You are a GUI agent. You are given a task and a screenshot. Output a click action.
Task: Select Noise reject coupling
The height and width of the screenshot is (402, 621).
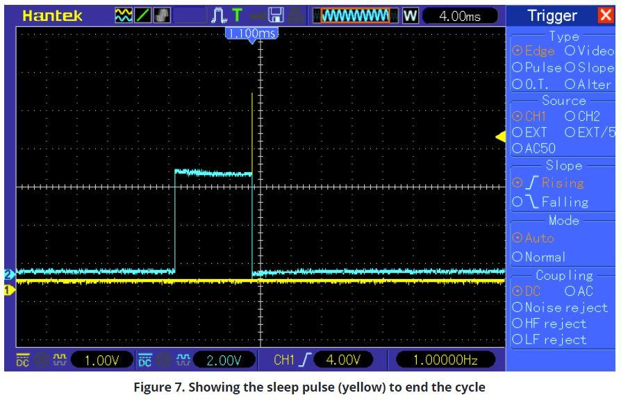(x=560, y=308)
